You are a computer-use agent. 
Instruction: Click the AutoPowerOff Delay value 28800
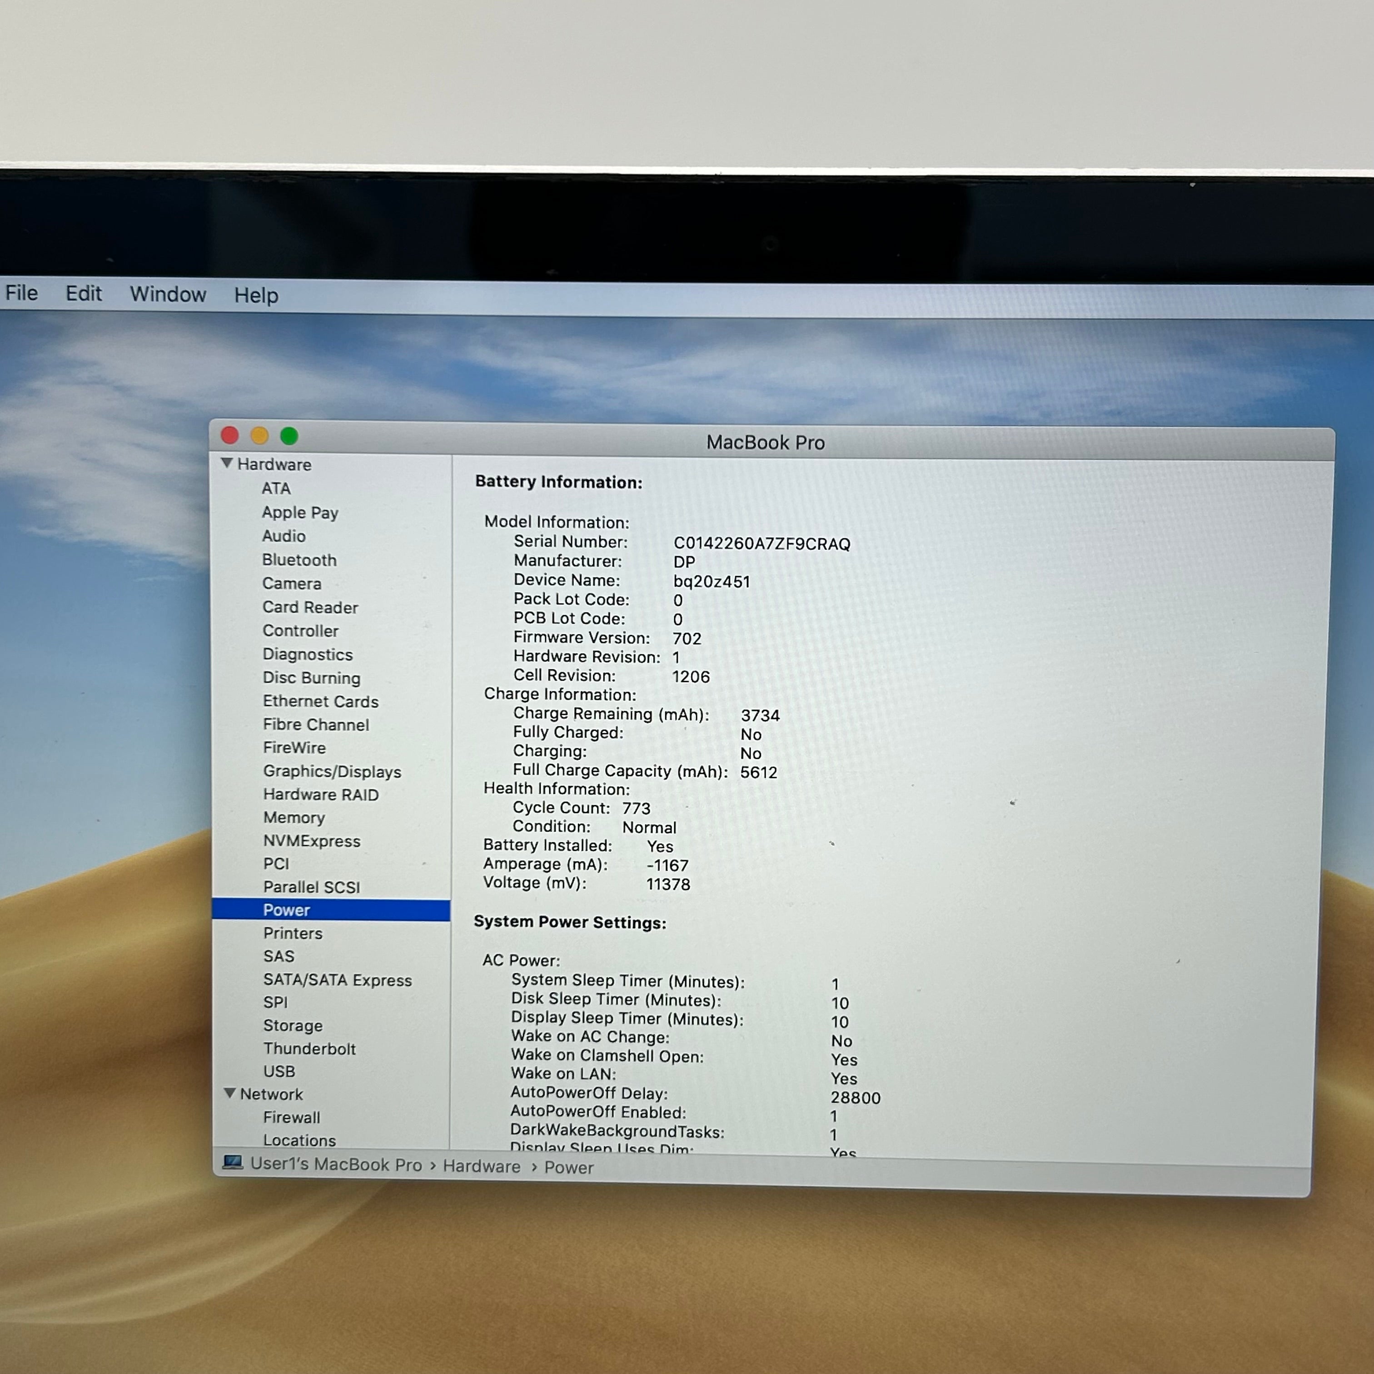pos(856,1098)
